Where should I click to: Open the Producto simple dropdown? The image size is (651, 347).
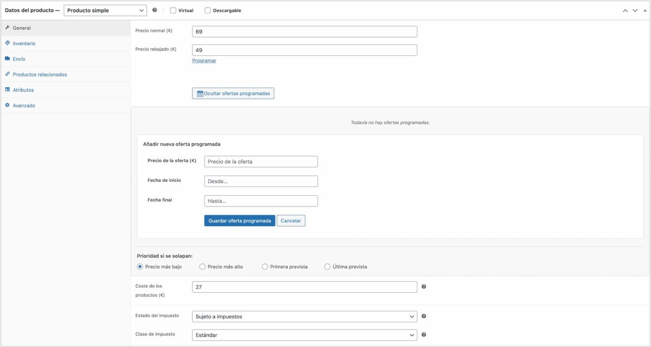click(106, 10)
